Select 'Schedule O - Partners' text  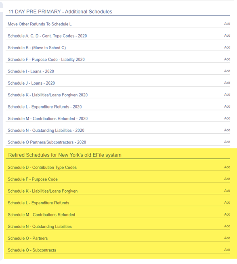[x=28, y=238]
